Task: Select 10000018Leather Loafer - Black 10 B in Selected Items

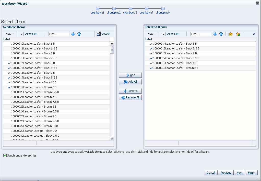Action: (x=200, y=63)
